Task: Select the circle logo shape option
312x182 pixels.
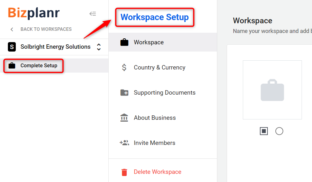Action: [279, 131]
